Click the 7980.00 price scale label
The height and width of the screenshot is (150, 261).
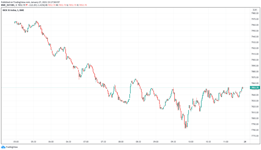coord(255,13)
